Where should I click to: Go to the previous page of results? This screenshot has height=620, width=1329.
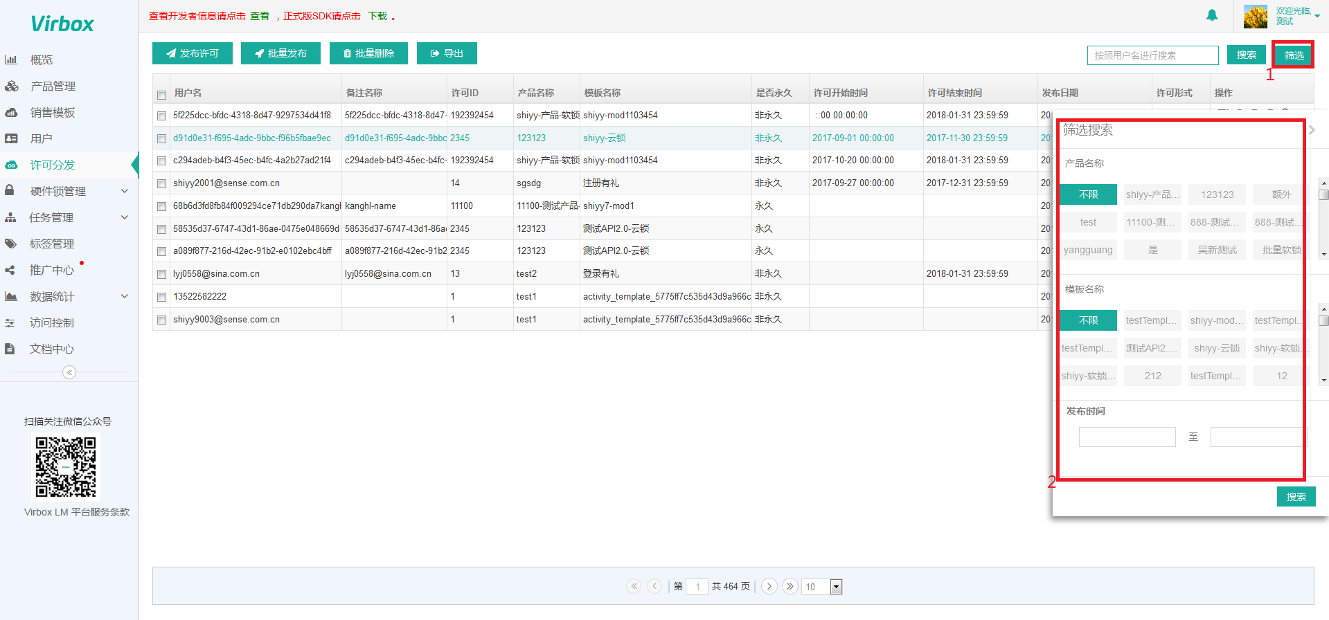654,586
